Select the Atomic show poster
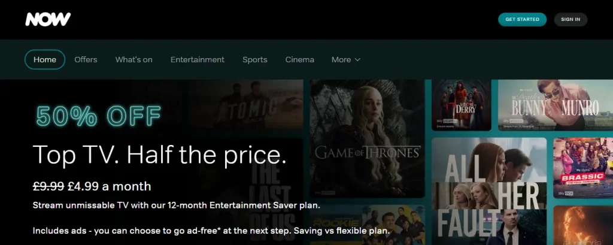Image resolution: width=613 pixels, height=245 pixels. click(245, 105)
